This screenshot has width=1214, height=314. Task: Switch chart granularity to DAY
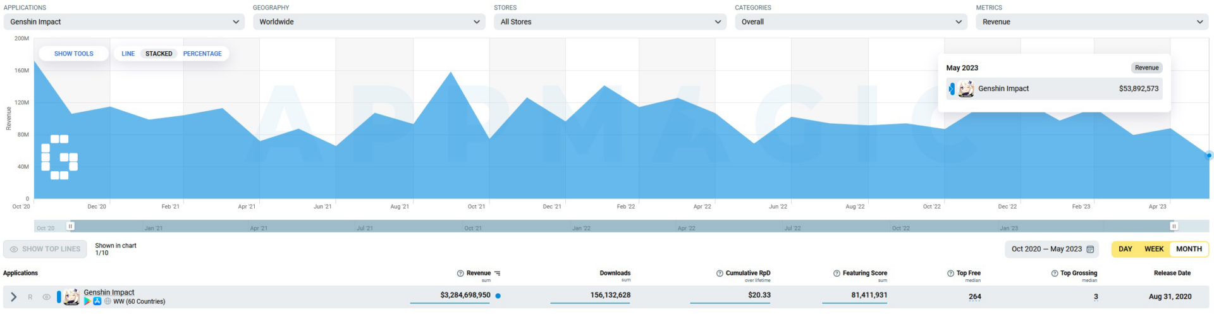pos(1125,249)
